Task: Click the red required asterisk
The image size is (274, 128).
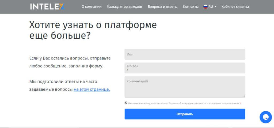Action: tap(240, 103)
